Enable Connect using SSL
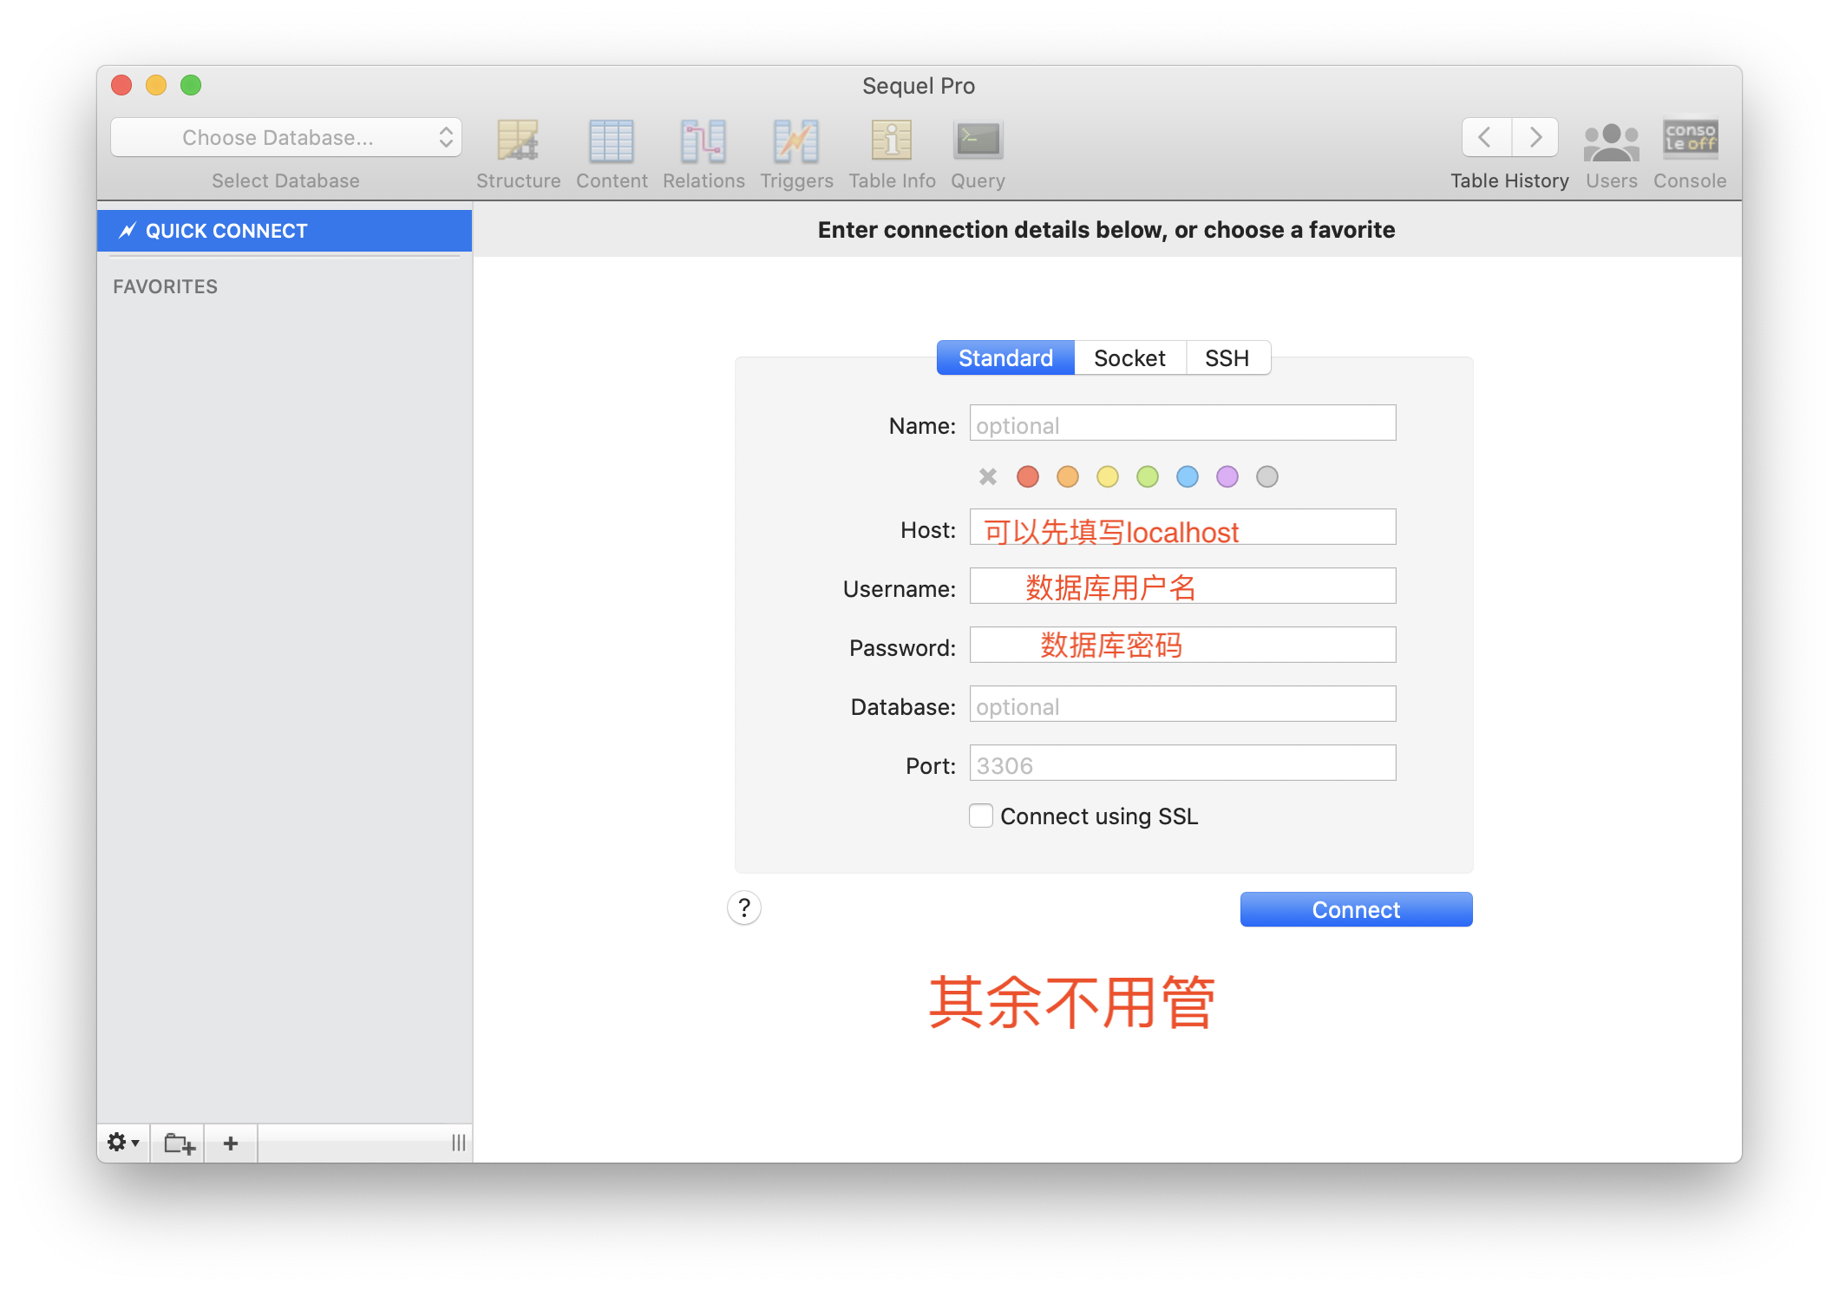The image size is (1839, 1291). [980, 816]
